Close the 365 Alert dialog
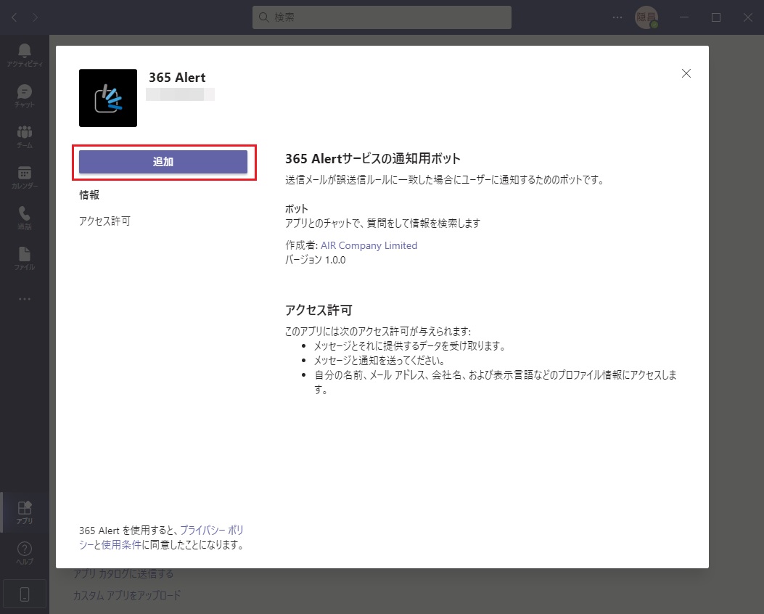Viewport: 764px width, 614px height. (x=686, y=73)
